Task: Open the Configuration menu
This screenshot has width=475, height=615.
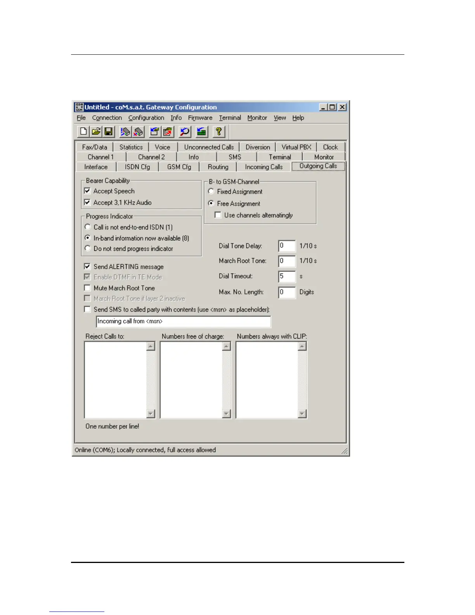Action: click(146, 118)
